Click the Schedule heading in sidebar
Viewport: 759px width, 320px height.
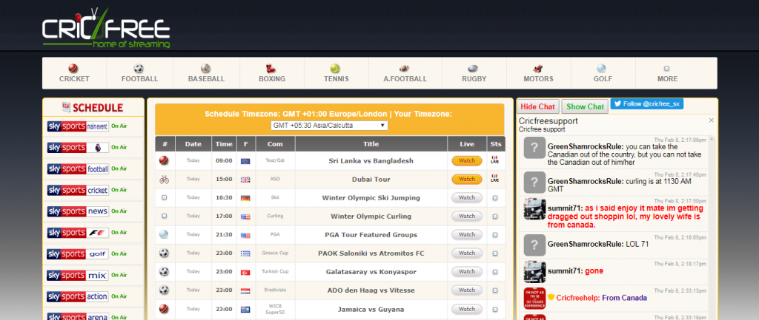pos(98,107)
